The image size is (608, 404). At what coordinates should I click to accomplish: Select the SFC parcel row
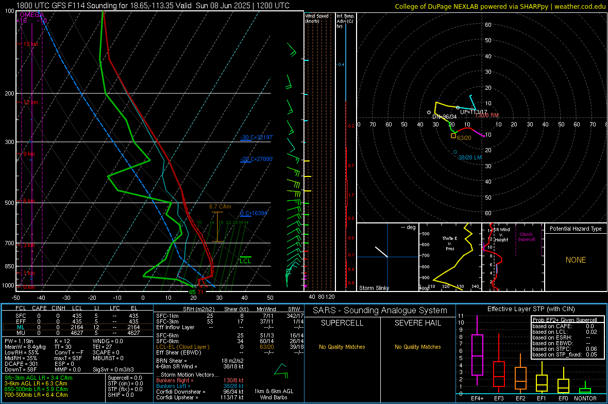click(77, 316)
